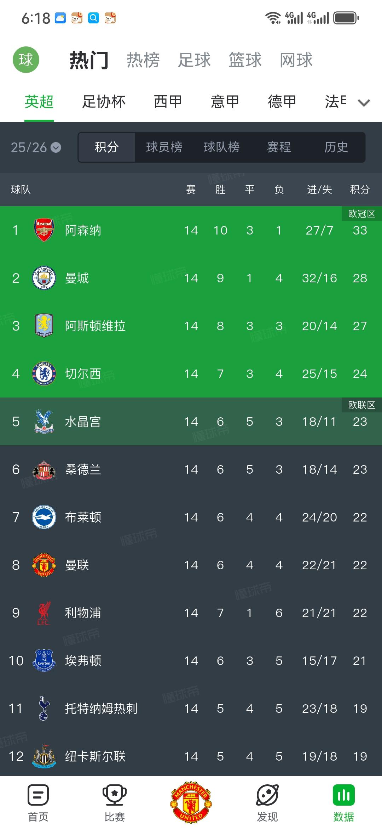Tap the Chelsea club crest
Screen dimensions: 382x829
44,374
